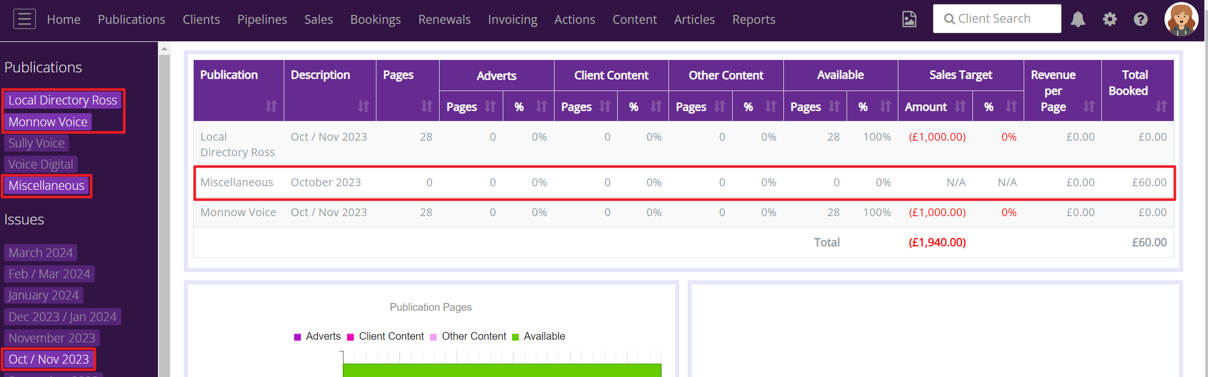Toggle Miscellaneous publication filter
1208x377 pixels.
(46, 185)
